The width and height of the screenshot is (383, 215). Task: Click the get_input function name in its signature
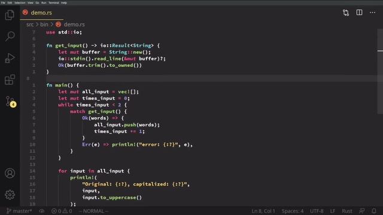tap(69, 45)
